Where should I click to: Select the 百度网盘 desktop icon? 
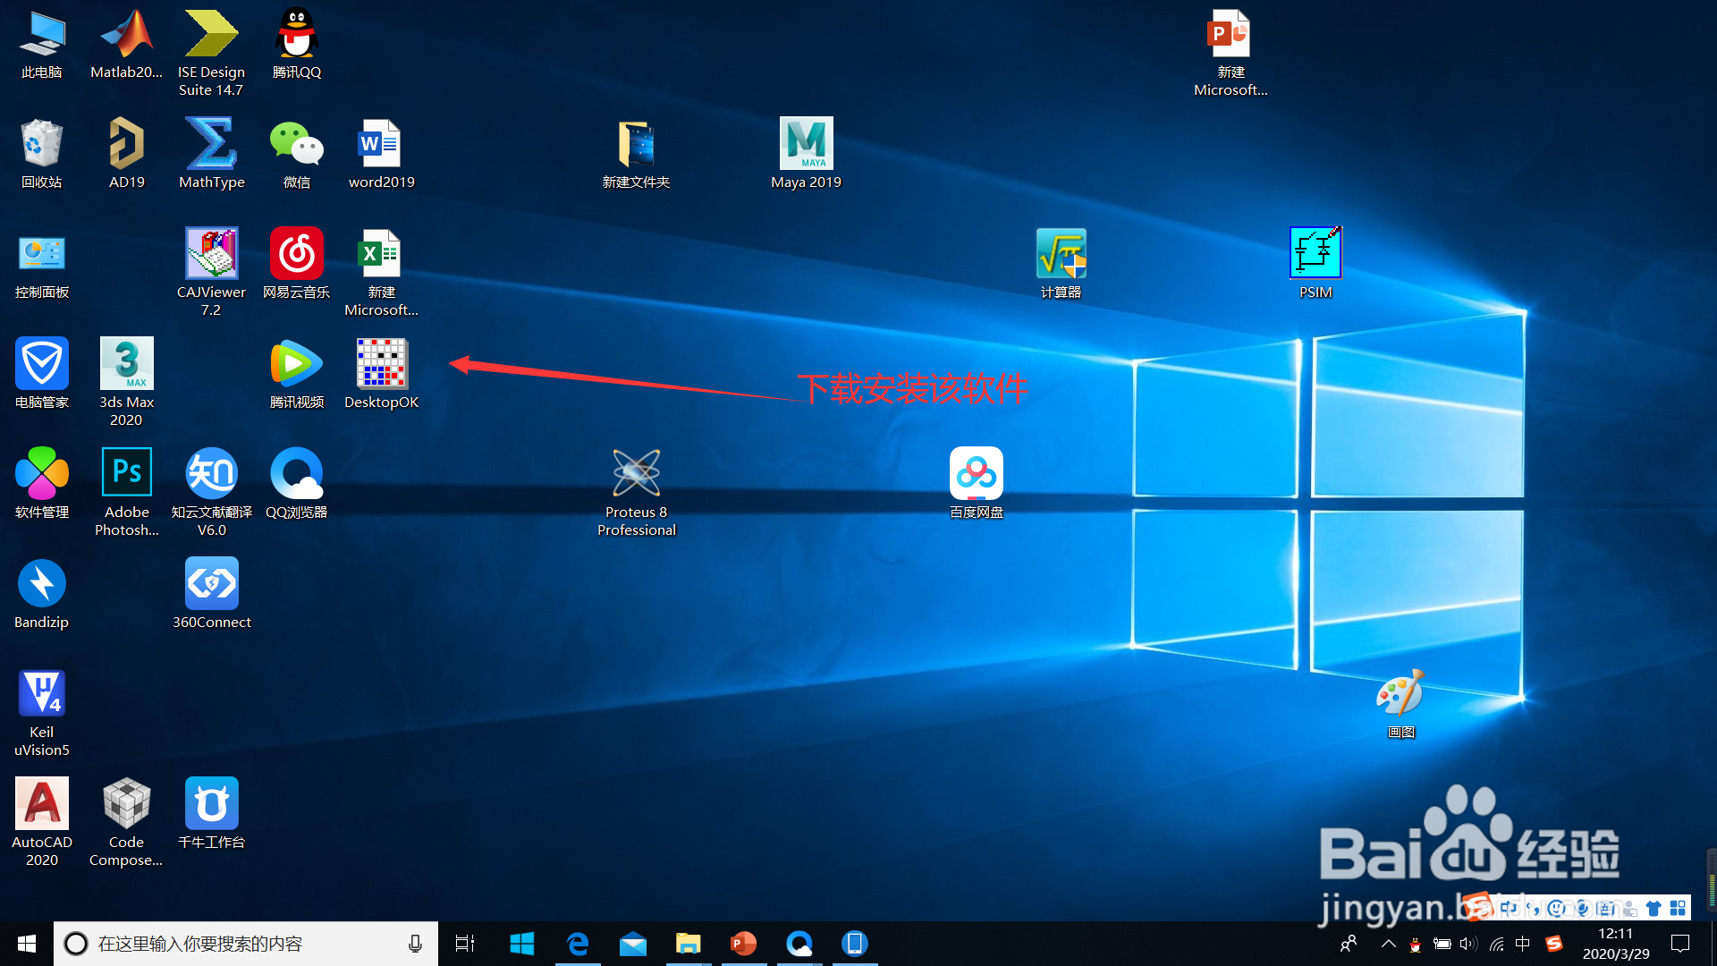(x=976, y=474)
